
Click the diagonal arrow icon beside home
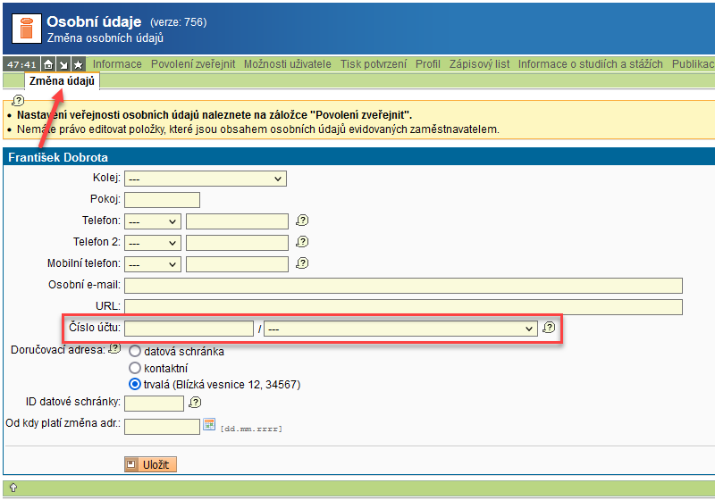click(x=63, y=64)
